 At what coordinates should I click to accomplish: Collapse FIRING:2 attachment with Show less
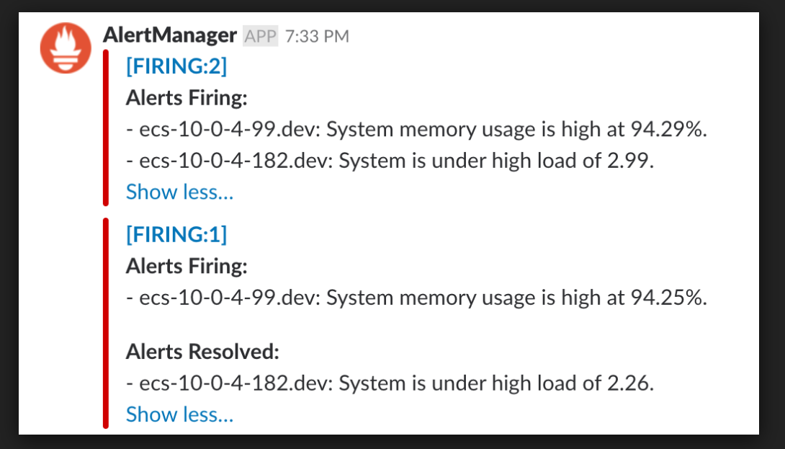pyautogui.click(x=179, y=192)
